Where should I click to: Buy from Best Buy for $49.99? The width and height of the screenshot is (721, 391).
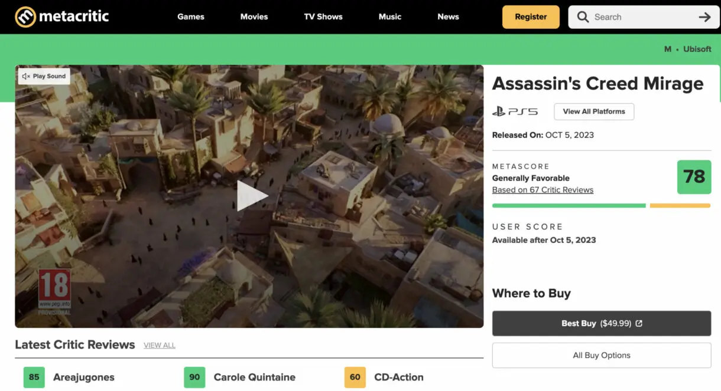pos(602,323)
